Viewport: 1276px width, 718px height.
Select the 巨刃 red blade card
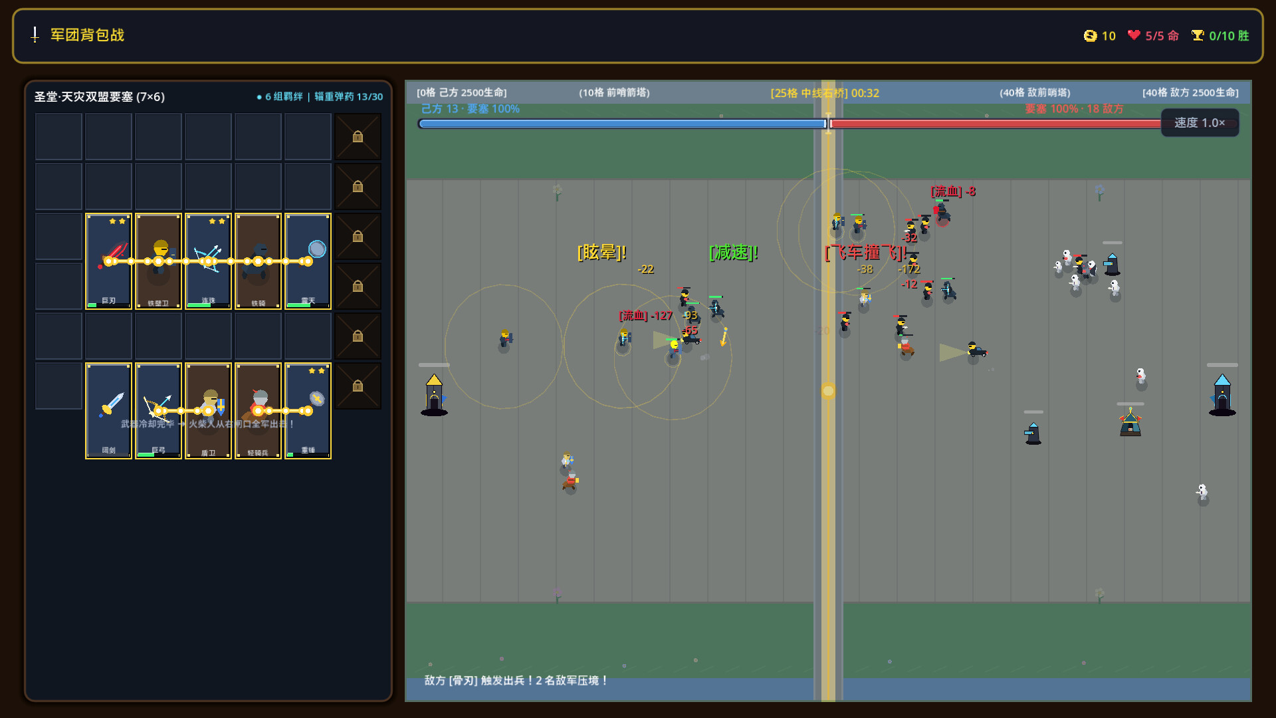[108, 261]
